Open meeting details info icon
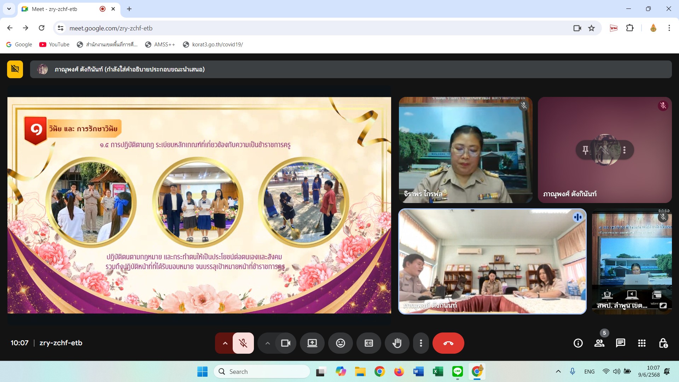The image size is (679, 382). [x=578, y=343]
